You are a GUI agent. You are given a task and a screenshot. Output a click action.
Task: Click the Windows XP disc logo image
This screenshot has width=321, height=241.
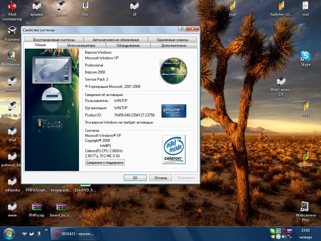tap(173, 71)
